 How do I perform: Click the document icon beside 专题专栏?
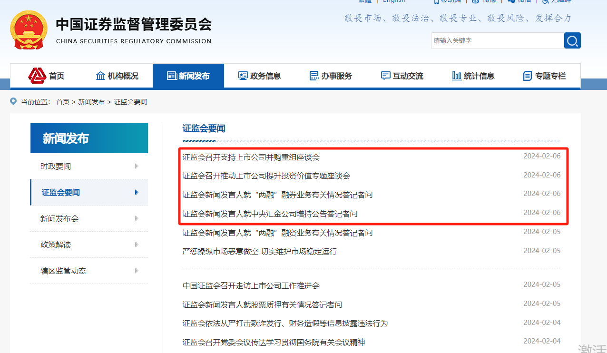click(528, 76)
